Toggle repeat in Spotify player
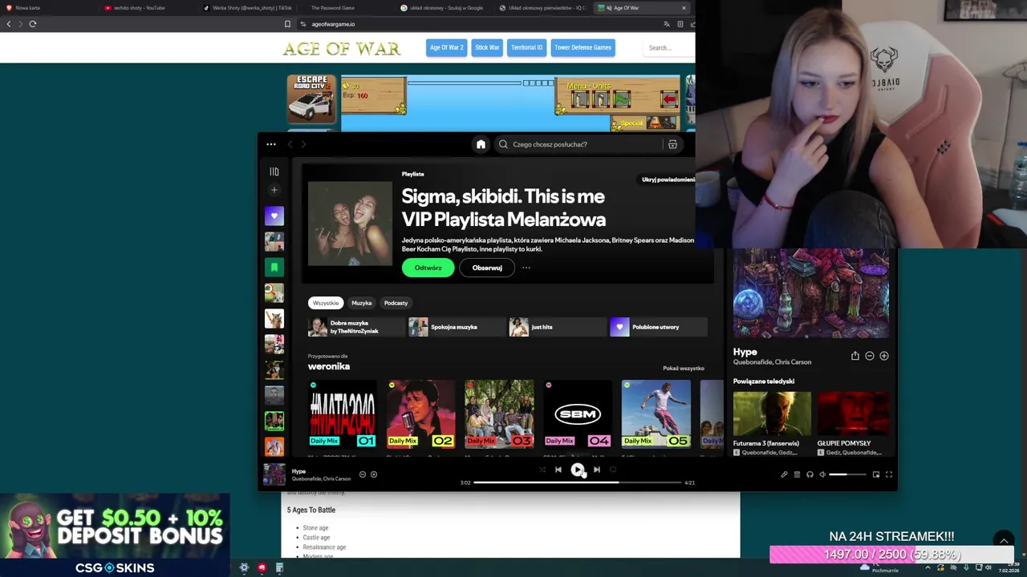The image size is (1027, 577). click(613, 470)
